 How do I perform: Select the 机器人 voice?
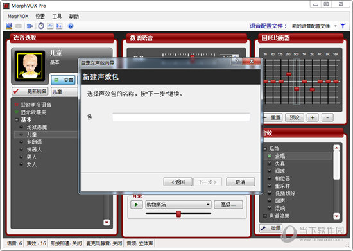(x=34, y=149)
